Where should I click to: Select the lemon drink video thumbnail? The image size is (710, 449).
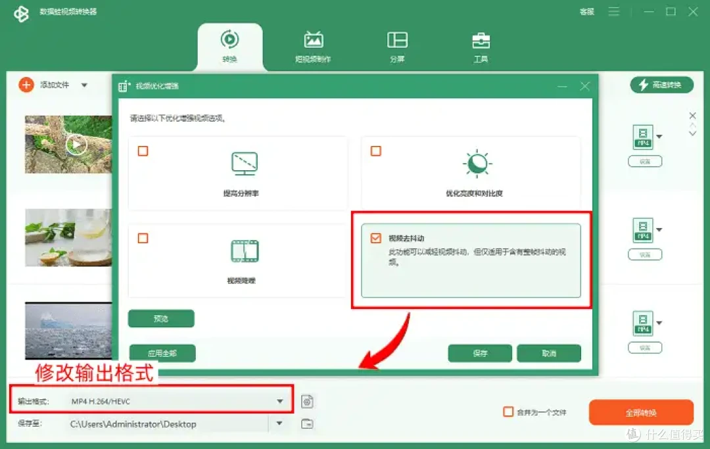[68, 237]
